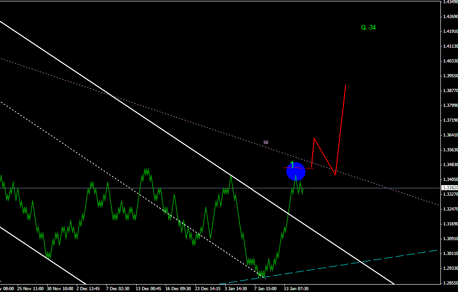Click time axis label '13 Dec 00:45'
Viewport: 458px width, 292px height.
click(x=148, y=288)
